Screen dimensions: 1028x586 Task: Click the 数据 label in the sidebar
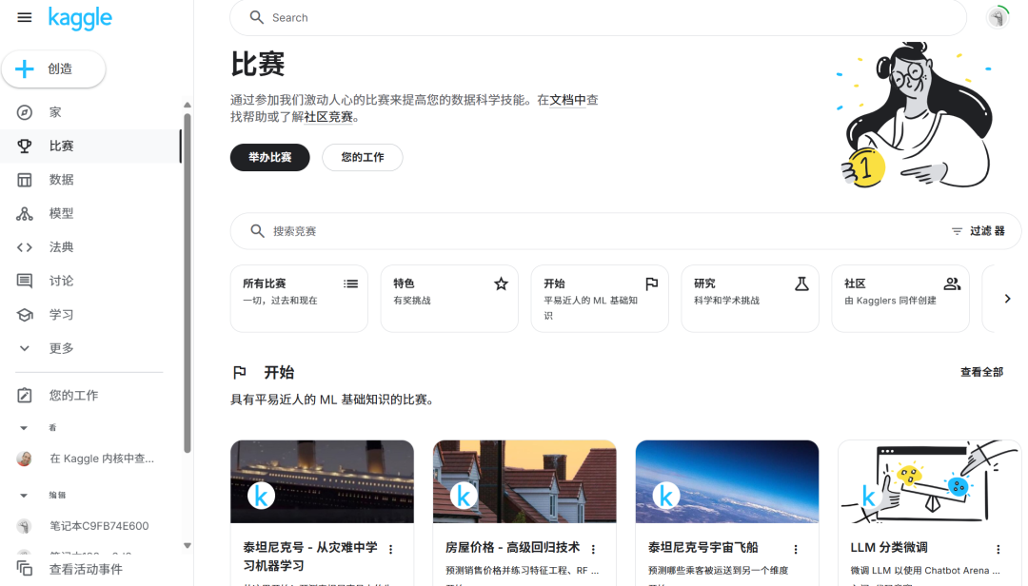pyautogui.click(x=61, y=180)
